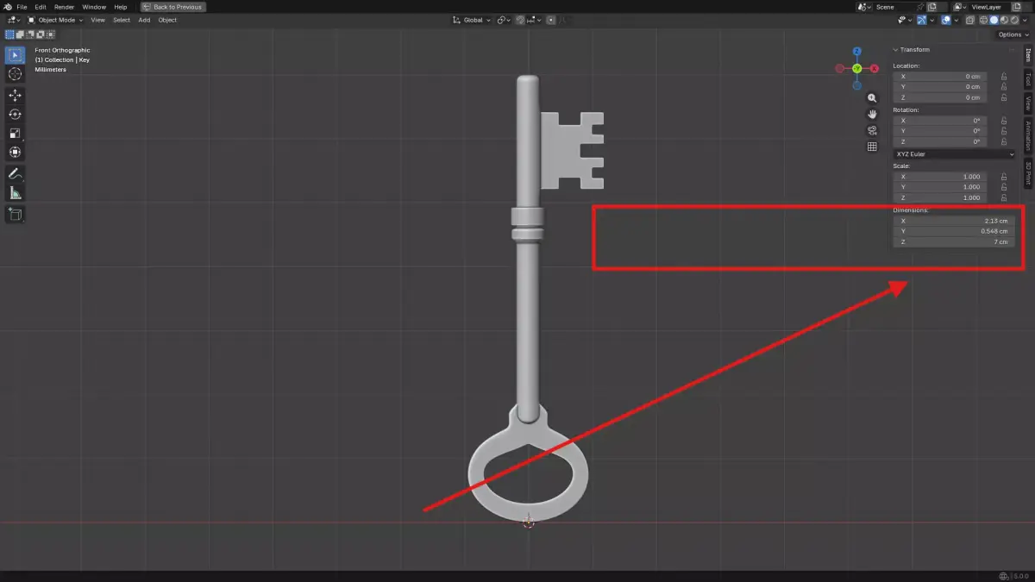Click the green Y axis on gizmo
The image size is (1035, 582).
tap(856, 68)
